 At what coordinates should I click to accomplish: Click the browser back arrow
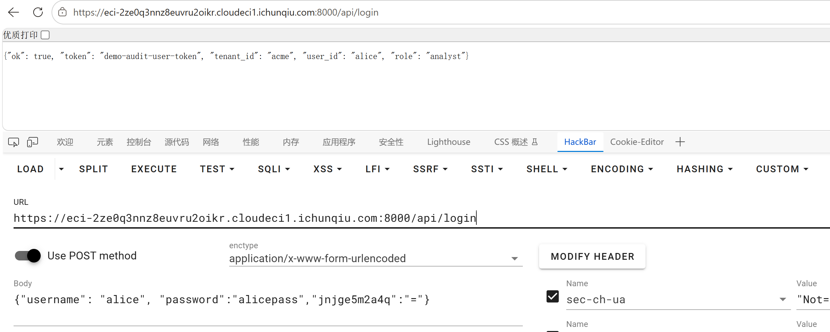(x=14, y=13)
